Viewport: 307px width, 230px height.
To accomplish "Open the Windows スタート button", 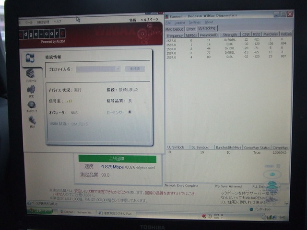I will (40, 211).
